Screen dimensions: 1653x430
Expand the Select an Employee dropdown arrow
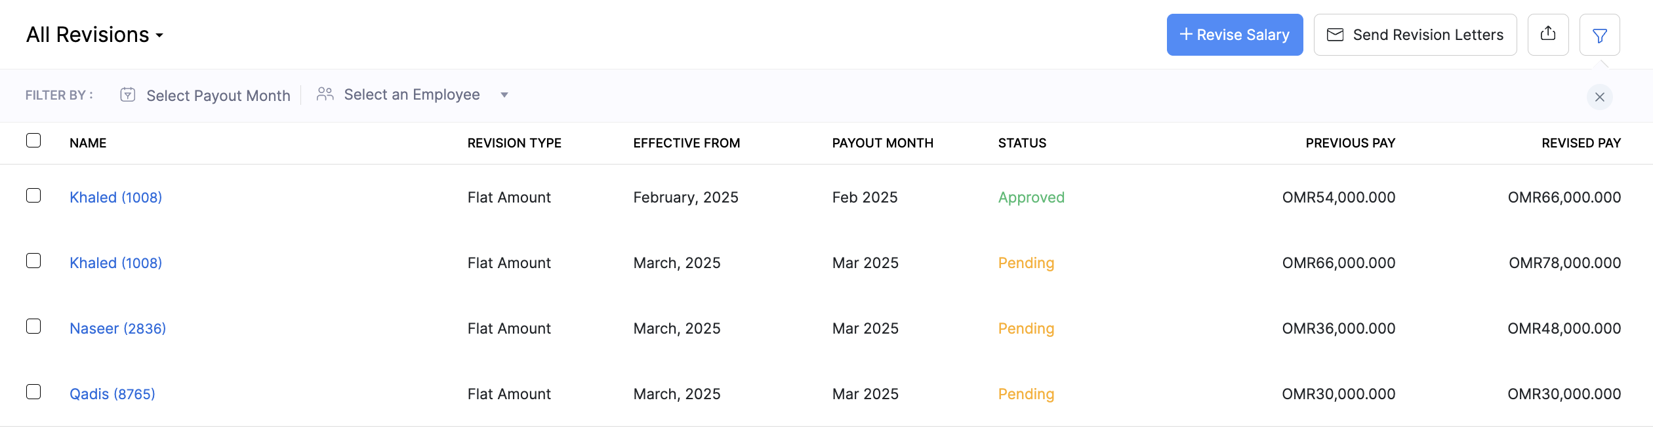504,95
